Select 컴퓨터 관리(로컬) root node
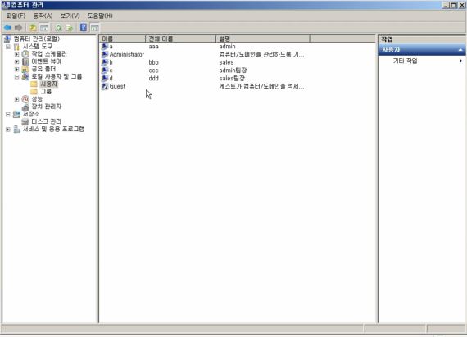 [x=37, y=39]
